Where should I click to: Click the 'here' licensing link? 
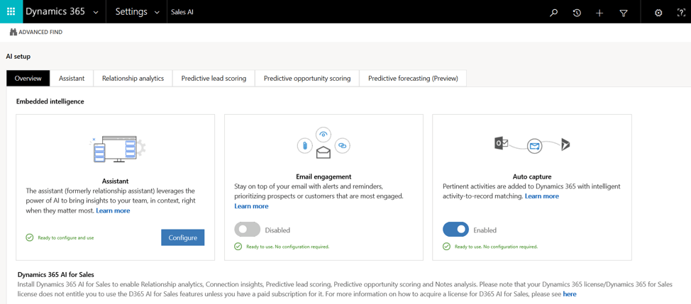570,294
